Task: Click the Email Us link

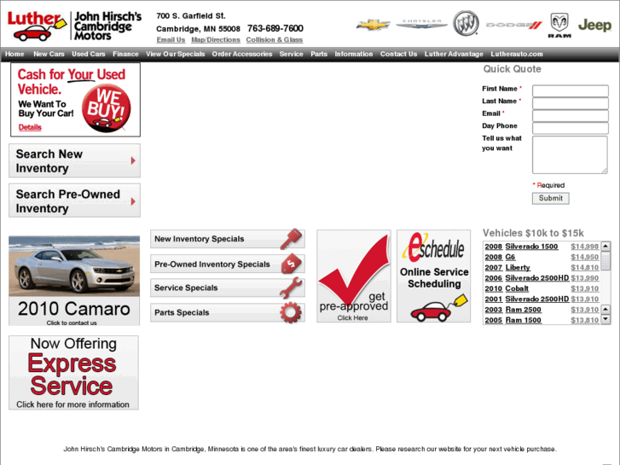Action: [x=171, y=40]
